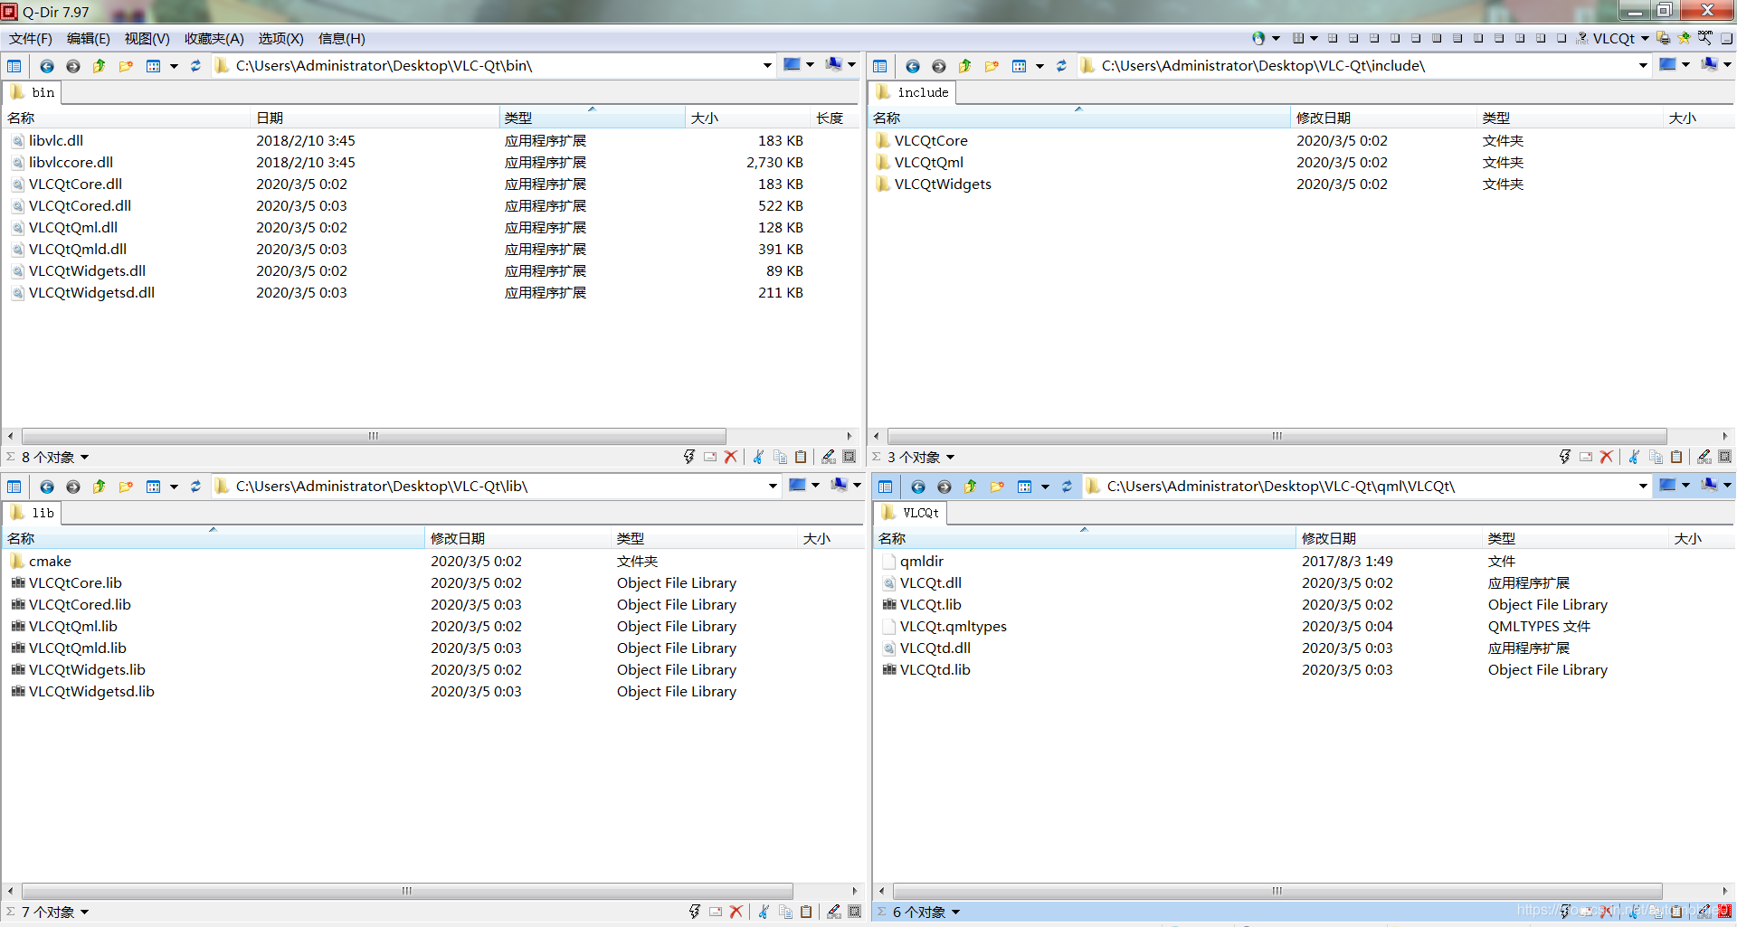Screen dimensions: 1737x927
Task: Select VLCQt.qmltypes file
Action: [x=953, y=627]
